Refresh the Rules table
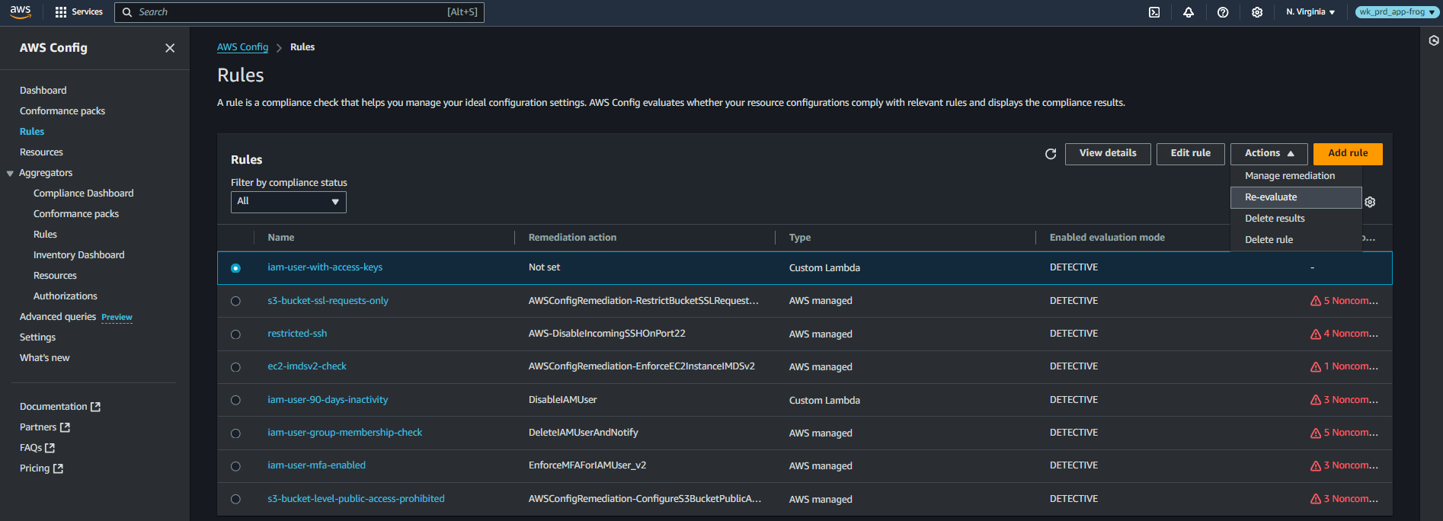This screenshot has width=1443, height=521. click(1051, 154)
